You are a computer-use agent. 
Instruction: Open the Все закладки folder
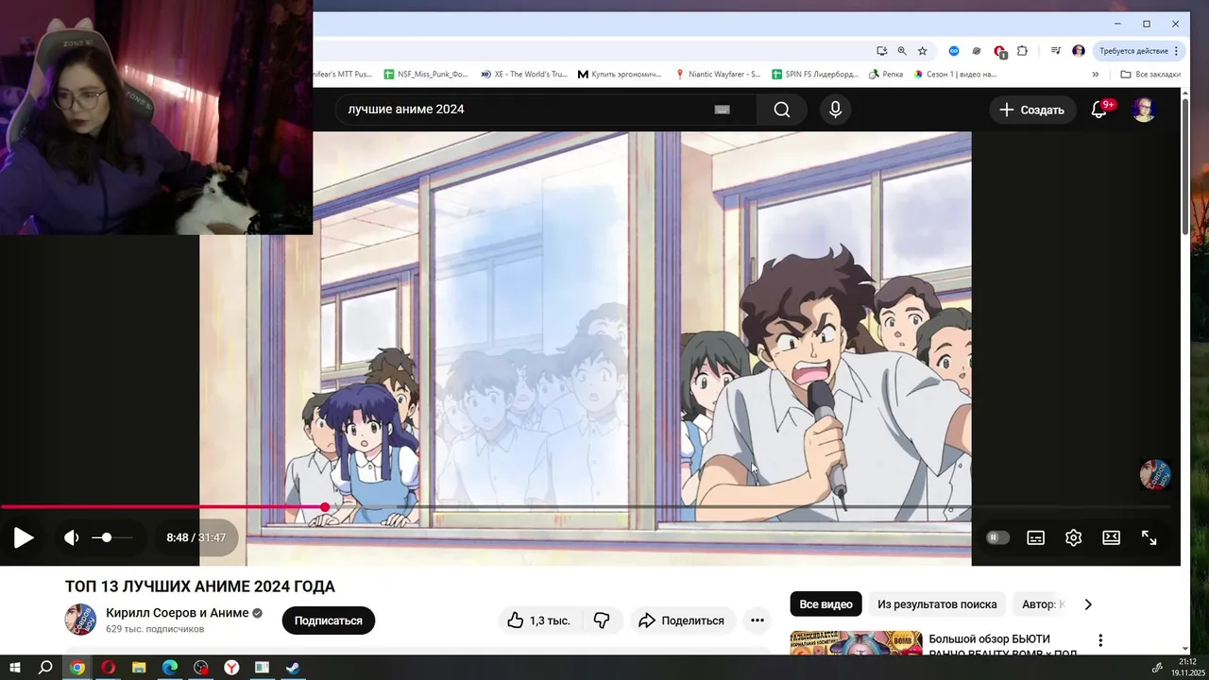[x=1149, y=74]
